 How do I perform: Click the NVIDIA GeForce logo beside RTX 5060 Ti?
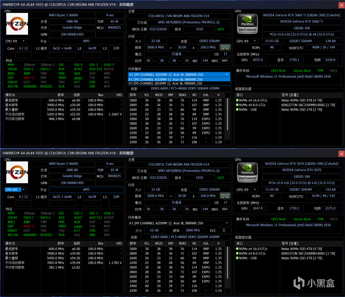[247, 24]
